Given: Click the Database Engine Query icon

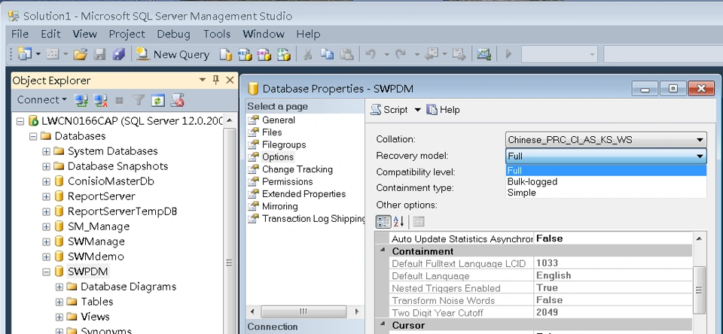Looking at the screenshot, I should tap(225, 54).
